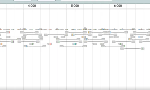This screenshot has height=90, width=150.
Task: Click the 6,000 ruler position label
Action: 118,6
